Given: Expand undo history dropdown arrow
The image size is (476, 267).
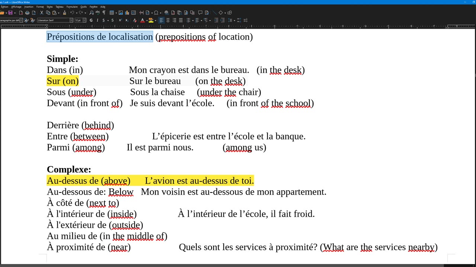Looking at the screenshot, I should click(76, 13).
